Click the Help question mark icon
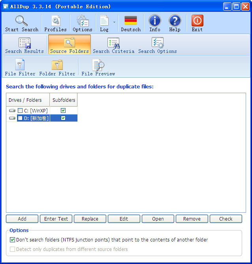 (175, 21)
